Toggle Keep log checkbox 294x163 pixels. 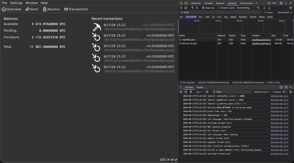[x=203, y=8]
